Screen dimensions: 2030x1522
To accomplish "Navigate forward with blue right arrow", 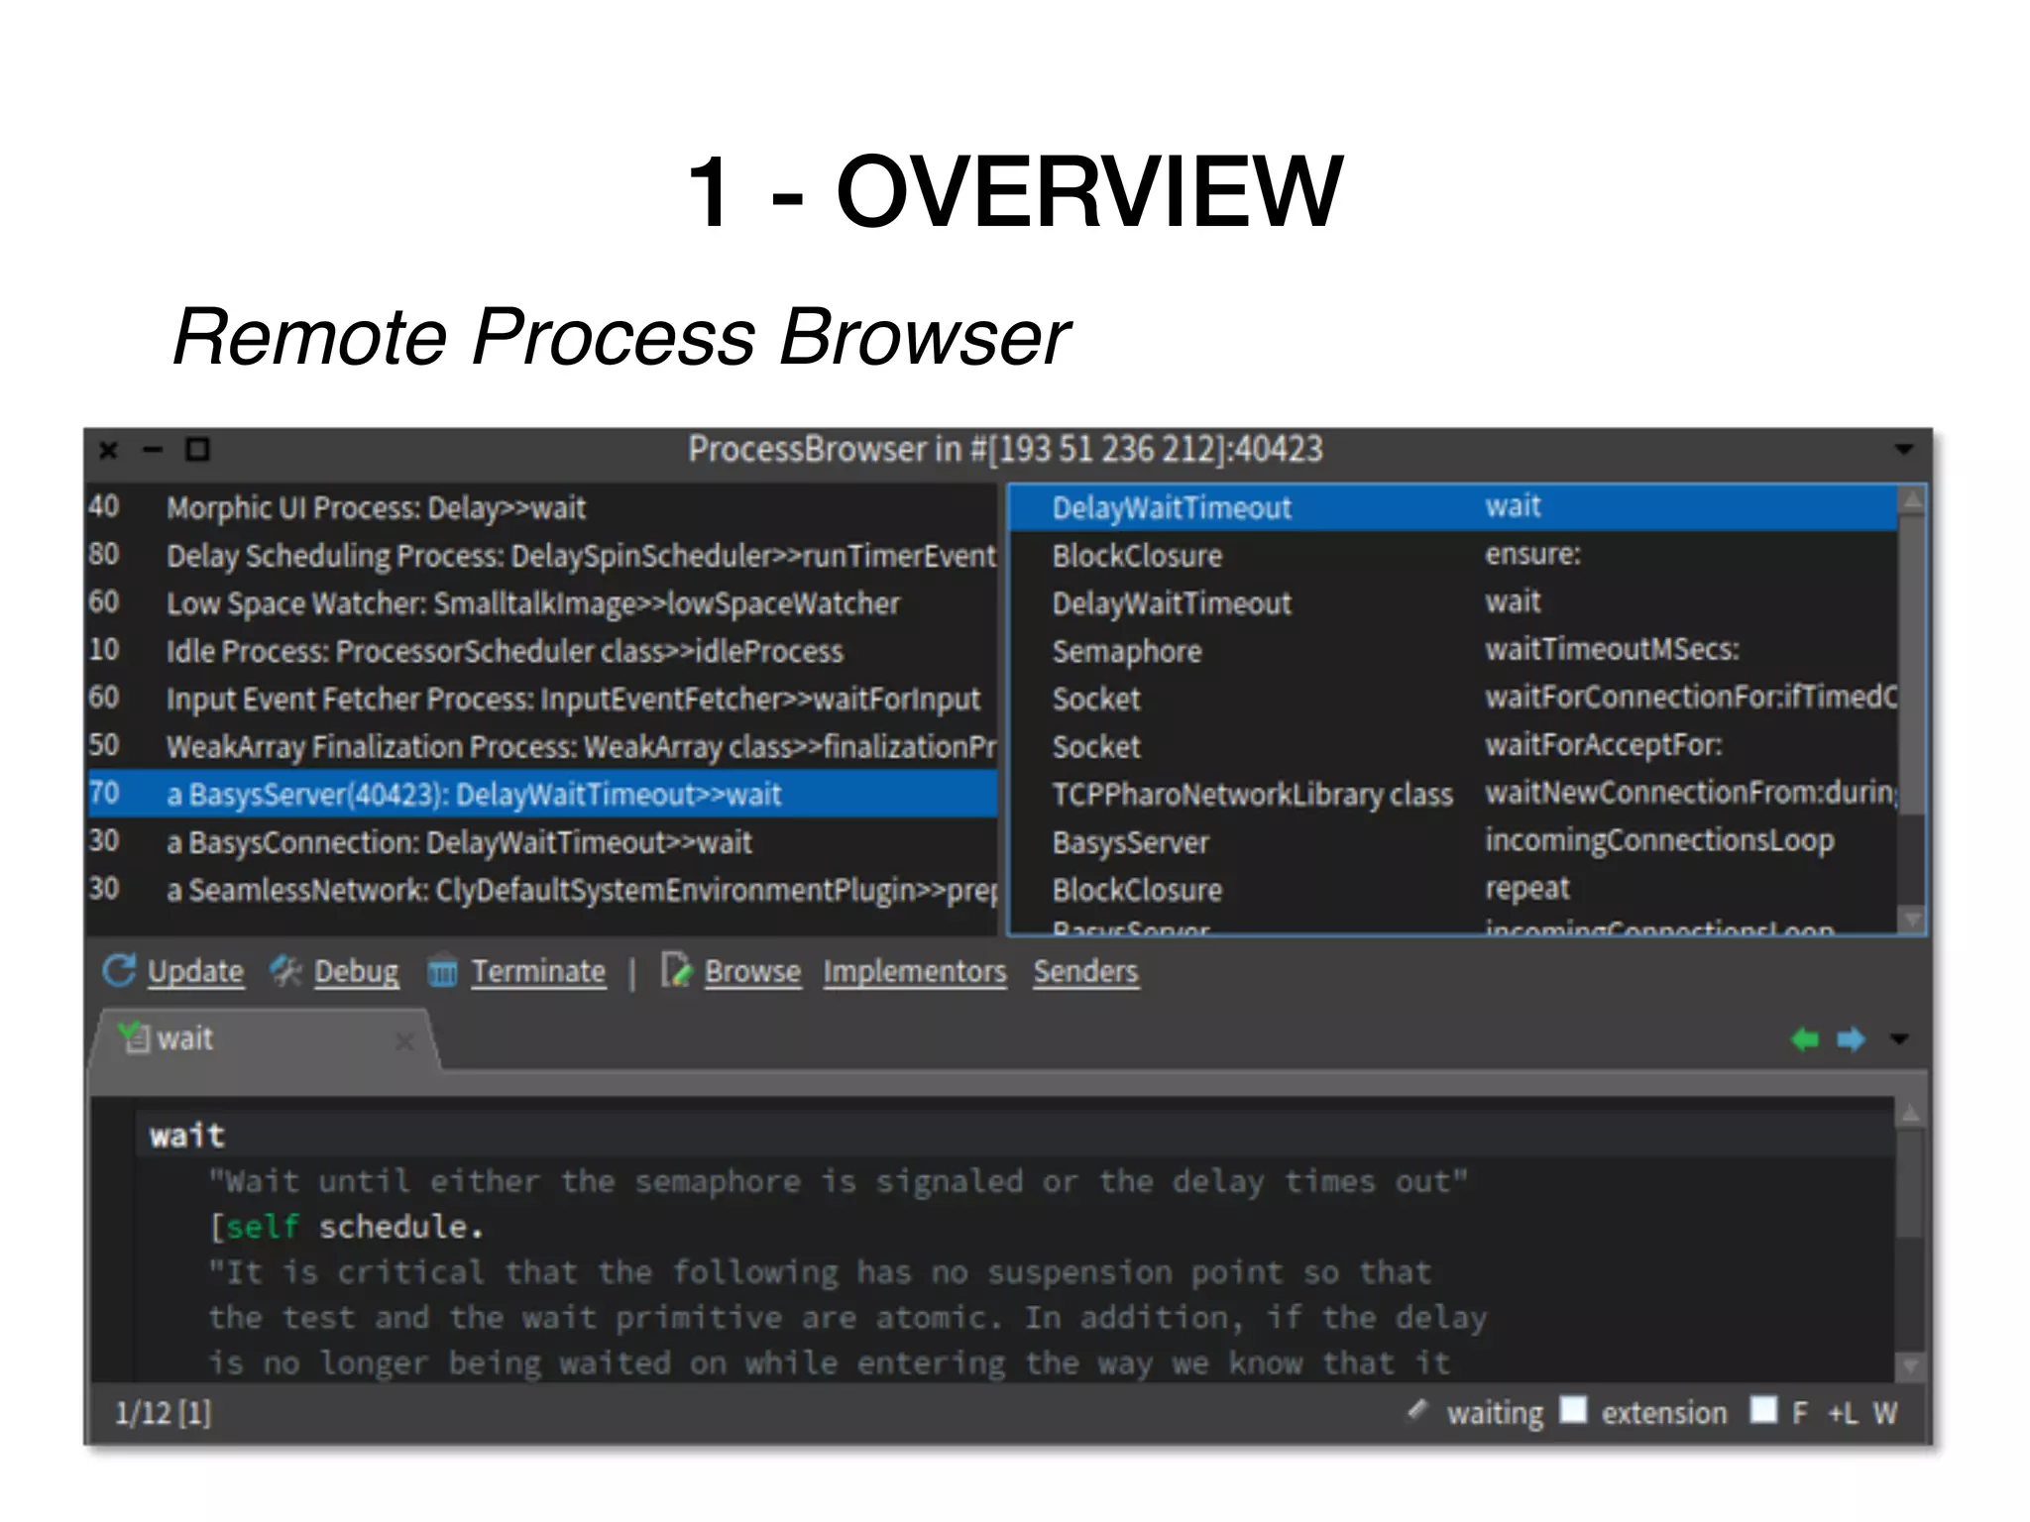I will pyautogui.click(x=1851, y=1039).
